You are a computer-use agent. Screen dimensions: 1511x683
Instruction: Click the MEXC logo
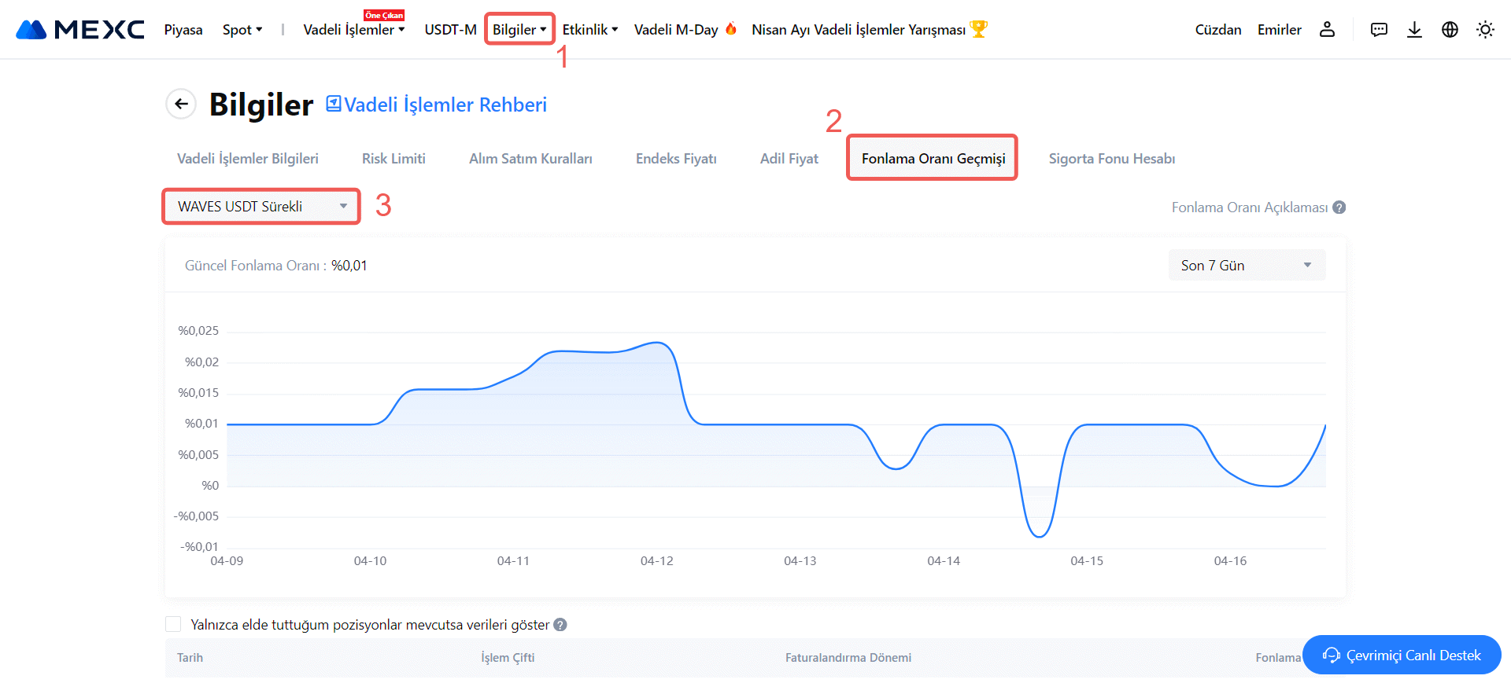(80, 30)
